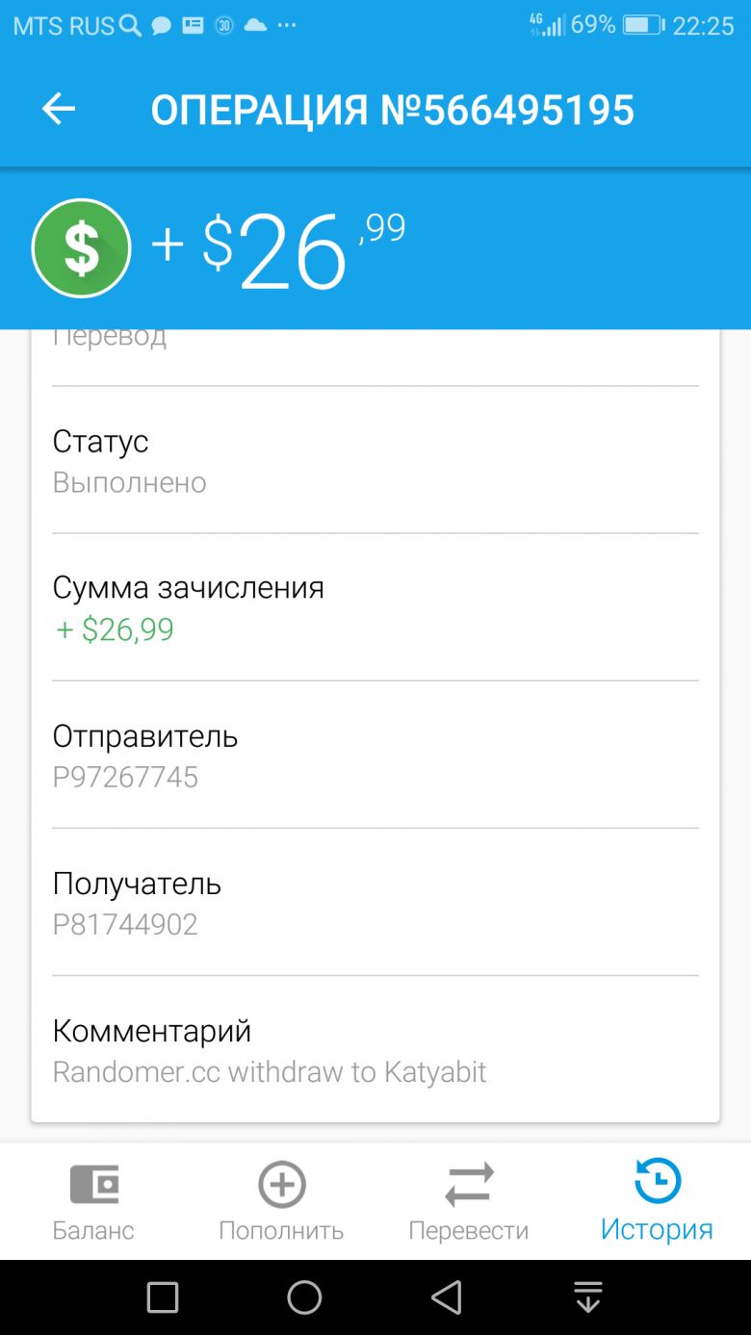Tap the Android recent apps square button
The width and height of the screenshot is (751, 1335).
(x=163, y=1297)
